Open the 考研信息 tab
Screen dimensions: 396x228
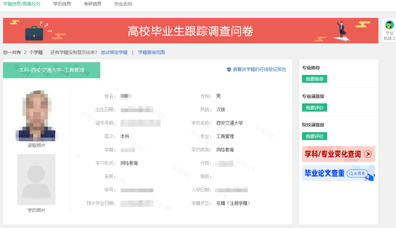92,4
